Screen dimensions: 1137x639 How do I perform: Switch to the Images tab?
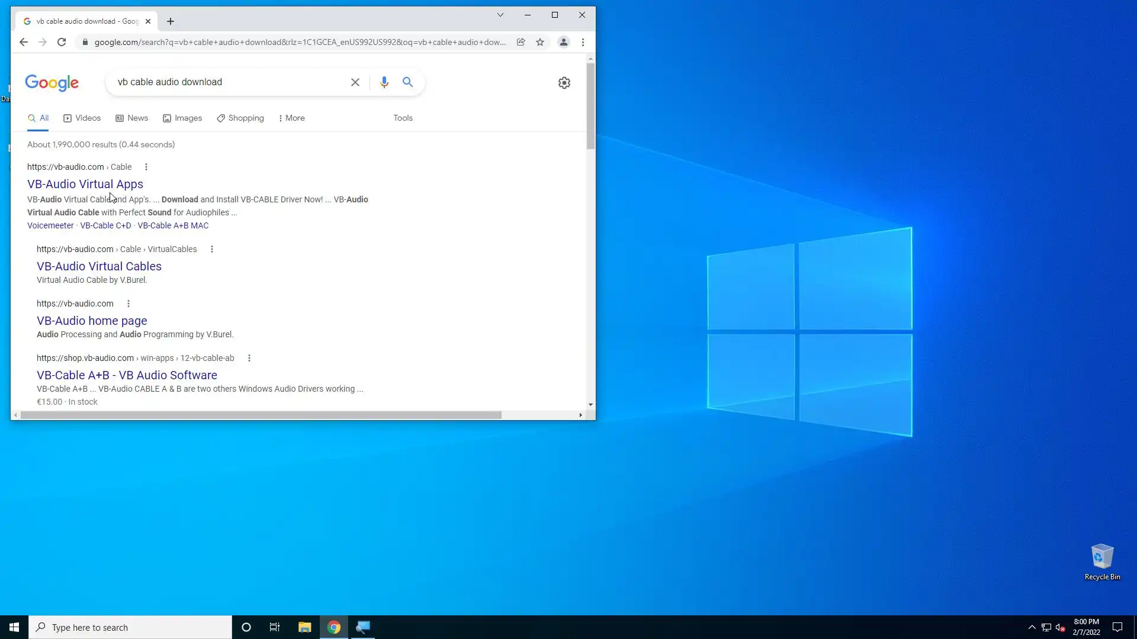coord(182,118)
